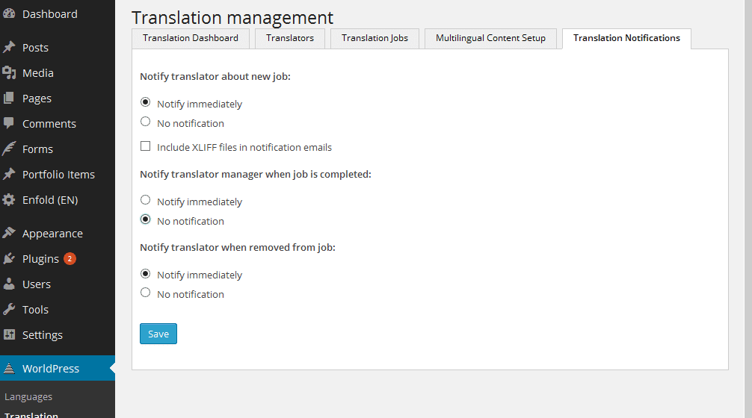Click the Posts pushpin icon
The height and width of the screenshot is (418, 752).
click(9, 47)
